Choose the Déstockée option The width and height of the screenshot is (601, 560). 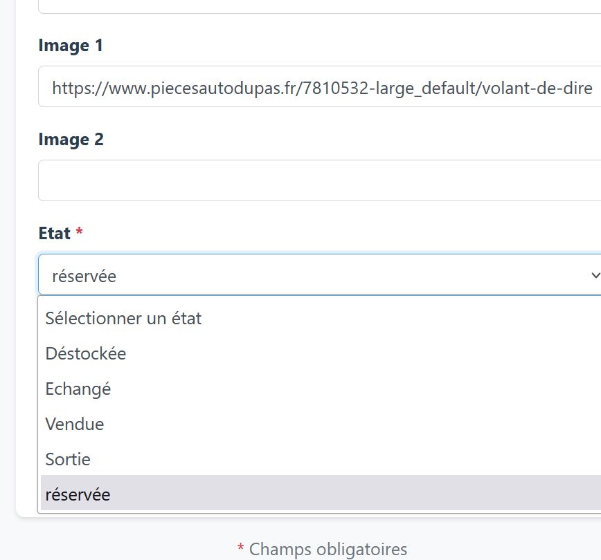(321, 353)
